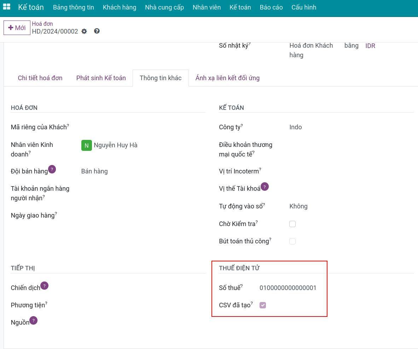The height and width of the screenshot is (349, 418).
Task: Open the Cấu hình menu
Action: tap(304, 7)
